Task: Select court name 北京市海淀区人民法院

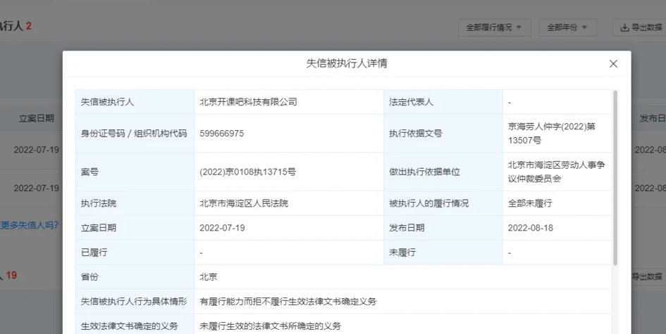Action: [244, 204]
